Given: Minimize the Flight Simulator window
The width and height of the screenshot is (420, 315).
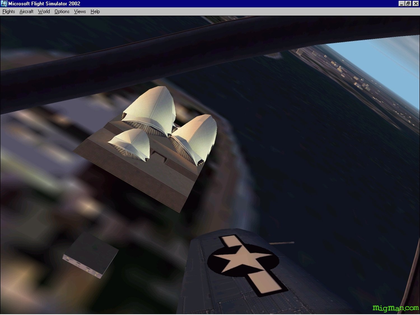Looking at the screenshot, I should point(402,4).
